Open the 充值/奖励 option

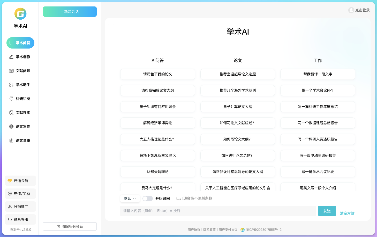pyautogui.click(x=20, y=193)
